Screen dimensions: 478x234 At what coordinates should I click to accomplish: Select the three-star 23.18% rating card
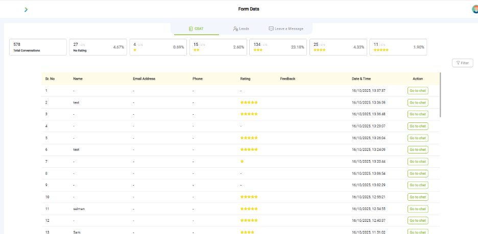tap(278, 47)
